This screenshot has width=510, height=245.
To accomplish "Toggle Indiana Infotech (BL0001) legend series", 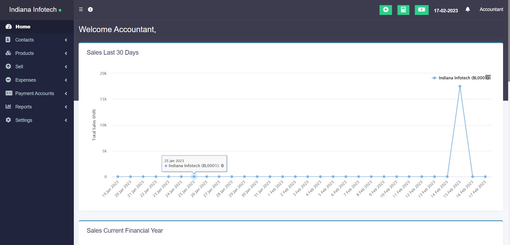I will coord(461,78).
